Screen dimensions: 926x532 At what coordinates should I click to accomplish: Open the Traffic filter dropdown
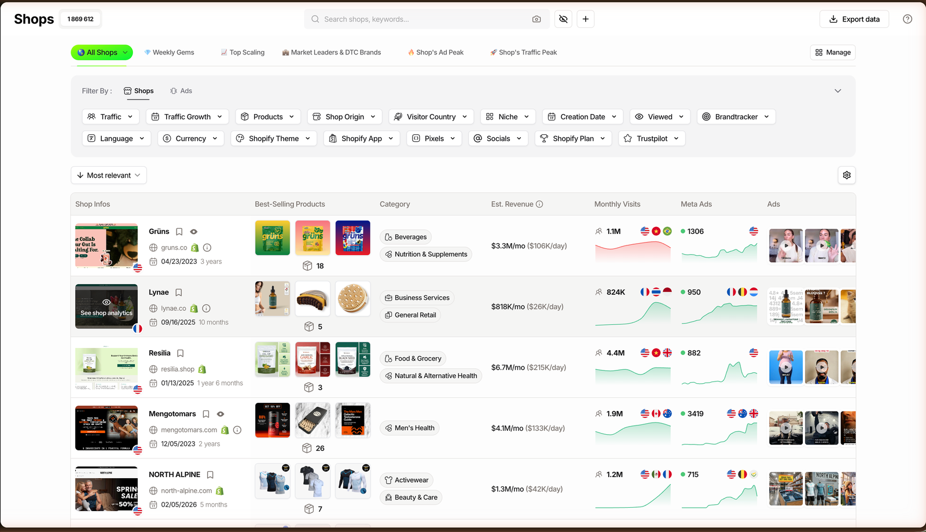[x=111, y=116]
